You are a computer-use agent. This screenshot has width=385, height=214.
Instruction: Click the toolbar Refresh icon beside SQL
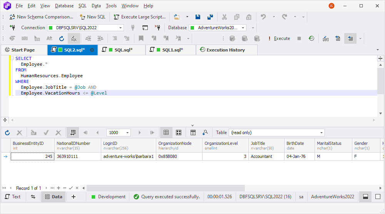pyautogui.click(x=62, y=38)
